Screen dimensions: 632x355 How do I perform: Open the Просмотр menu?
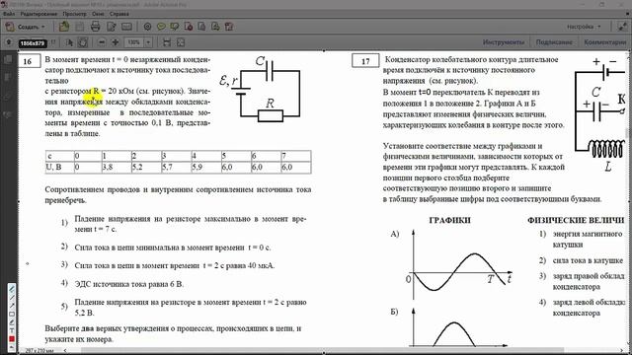[75, 14]
